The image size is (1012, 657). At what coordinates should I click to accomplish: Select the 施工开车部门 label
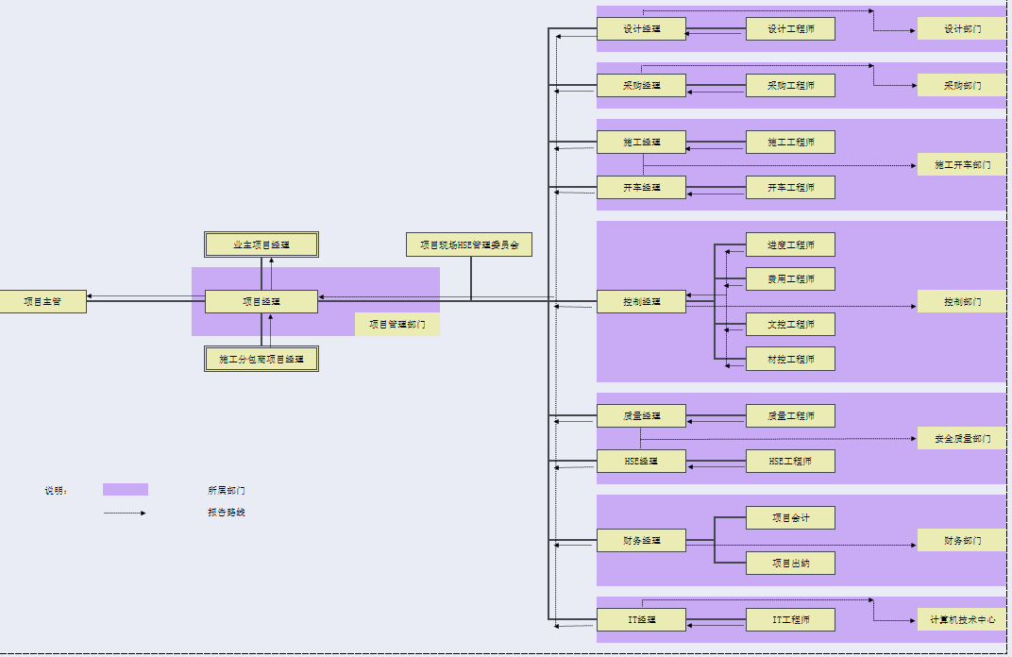961,165
